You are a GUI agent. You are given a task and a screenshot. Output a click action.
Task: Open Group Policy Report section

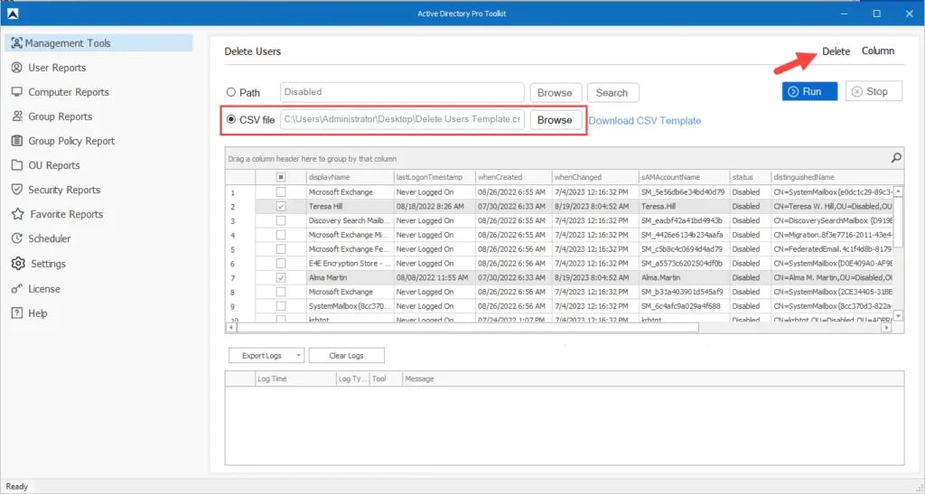click(71, 141)
